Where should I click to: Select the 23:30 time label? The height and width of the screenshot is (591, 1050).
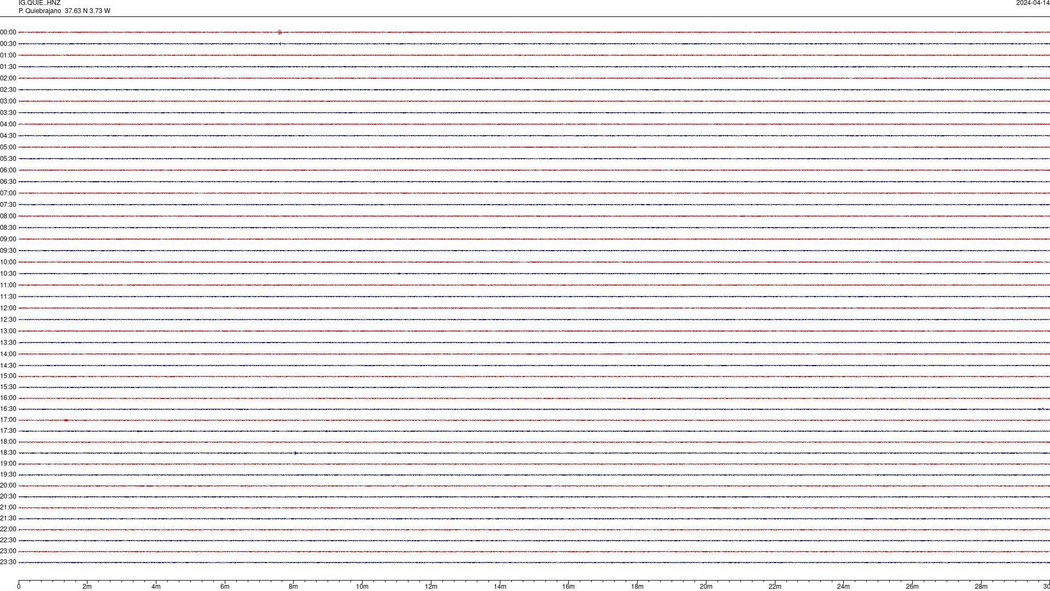click(8, 562)
